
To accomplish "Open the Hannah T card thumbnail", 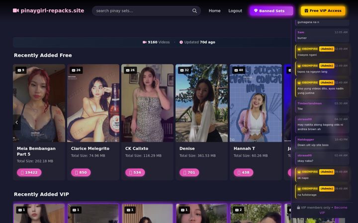I will click(256, 103).
